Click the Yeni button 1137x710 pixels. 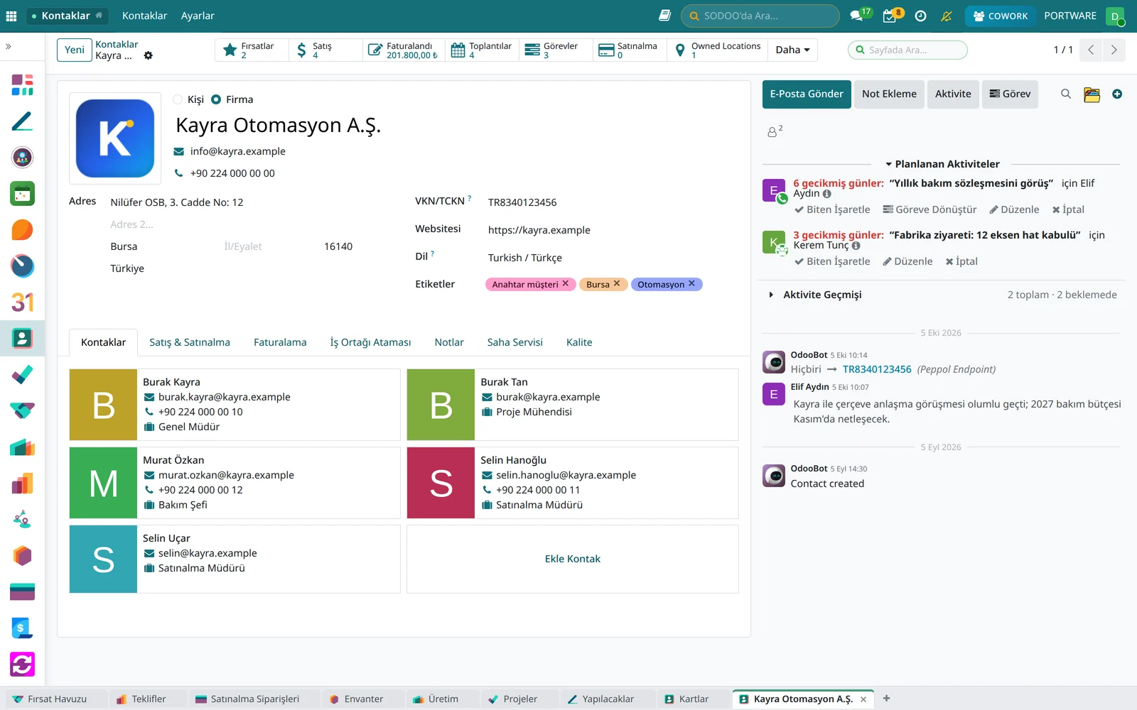tap(75, 50)
